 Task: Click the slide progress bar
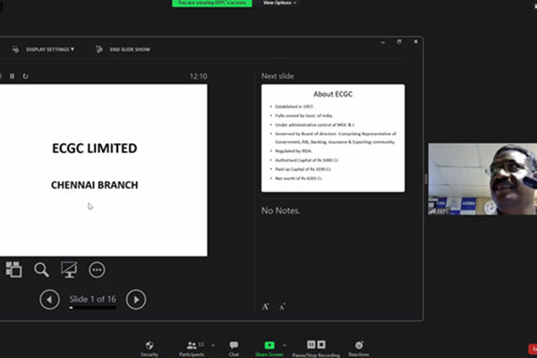[92, 308]
